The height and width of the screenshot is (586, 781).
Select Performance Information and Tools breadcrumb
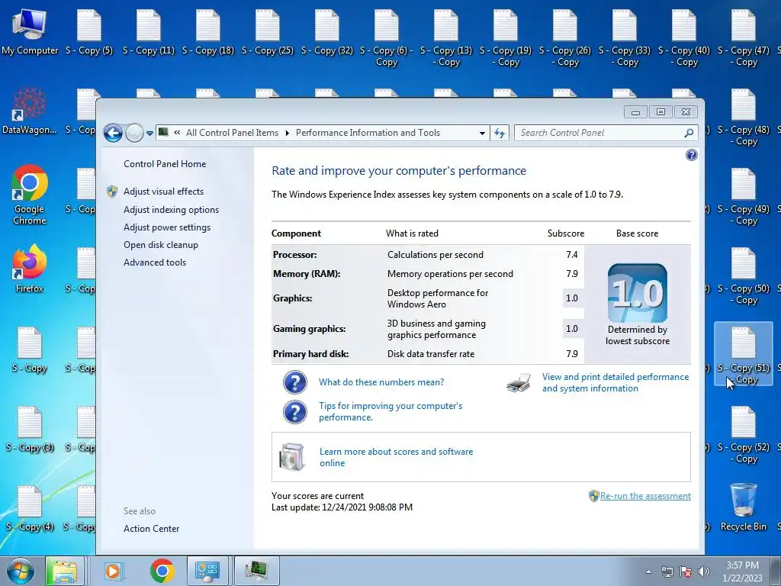tap(368, 133)
